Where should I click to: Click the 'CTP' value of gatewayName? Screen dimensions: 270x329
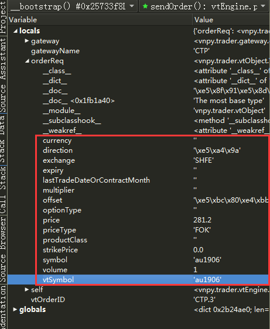pyautogui.click(x=201, y=51)
